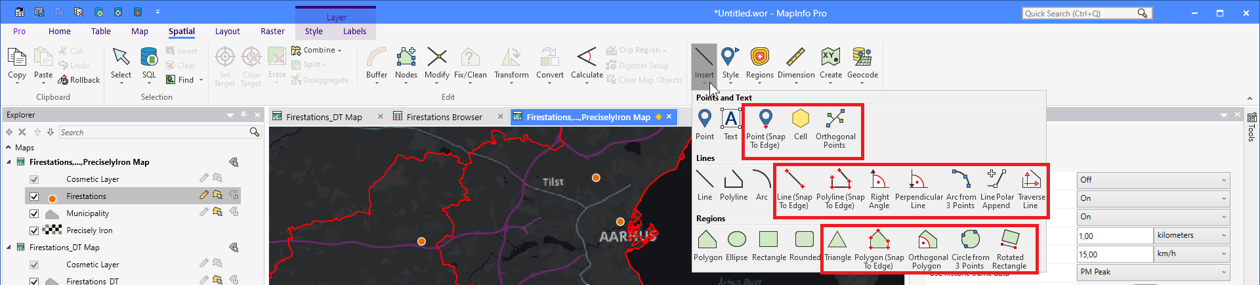Toggle Firestations layer visibility checkbox
1260x285 pixels.
34,196
